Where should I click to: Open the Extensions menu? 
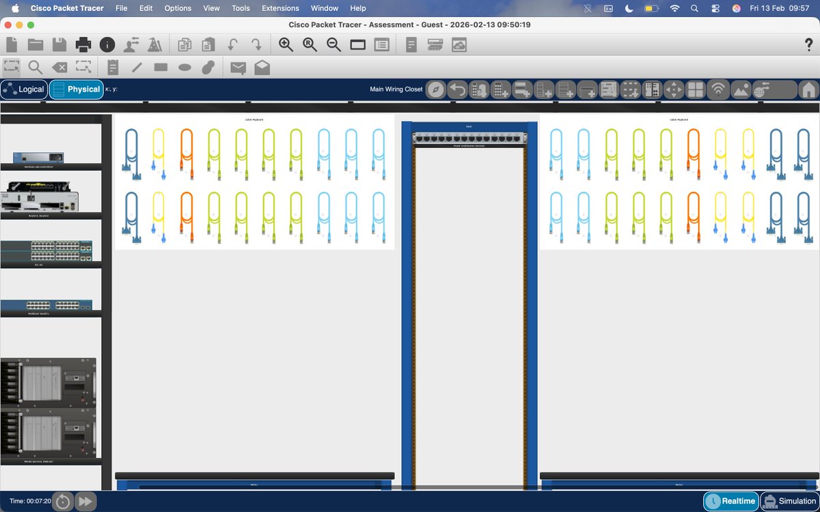[x=280, y=8]
